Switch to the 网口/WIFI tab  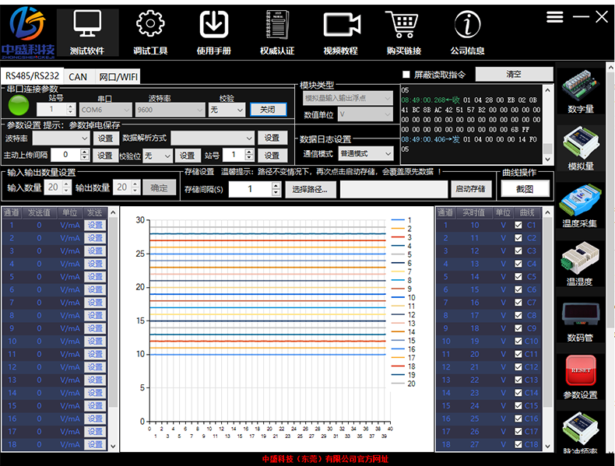coord(118,77)
